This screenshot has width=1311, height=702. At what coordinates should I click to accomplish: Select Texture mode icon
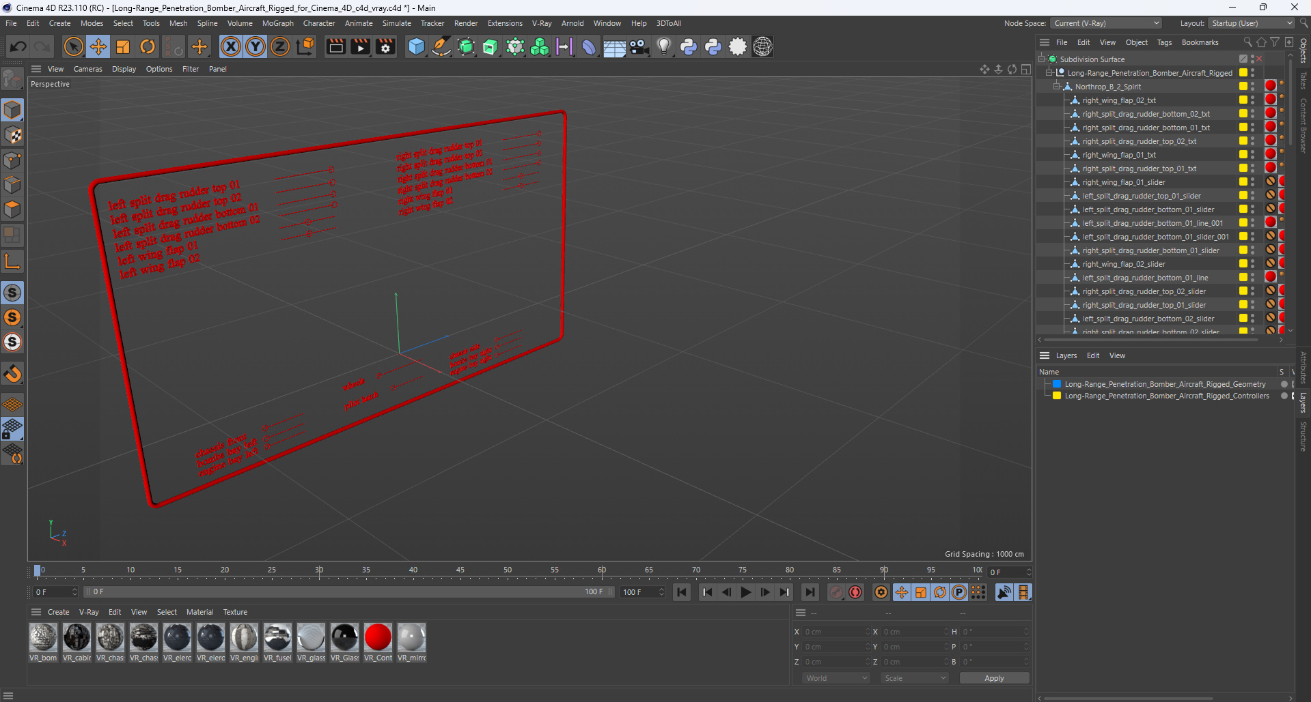pyautogui.click(x=12, y=135)
